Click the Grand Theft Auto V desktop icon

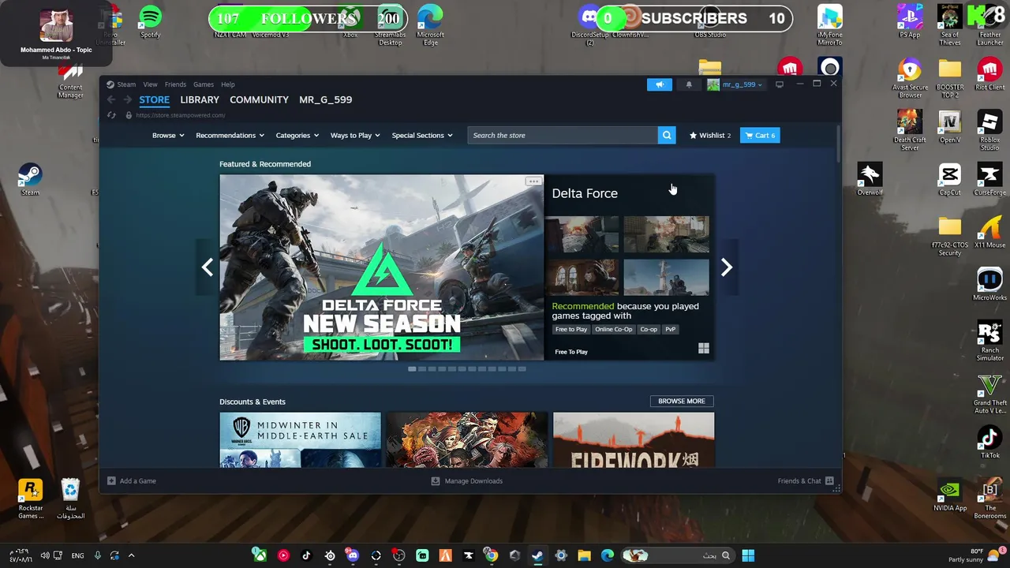pyautogui.click(x=989, y=394)
